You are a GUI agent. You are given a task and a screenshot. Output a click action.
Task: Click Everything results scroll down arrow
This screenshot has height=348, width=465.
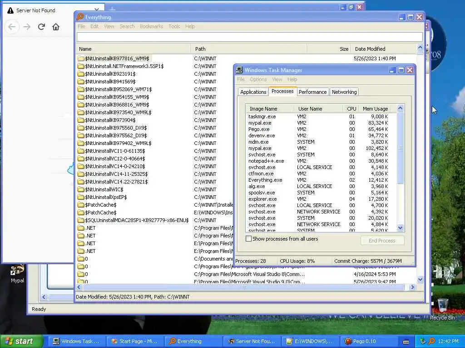420,279
